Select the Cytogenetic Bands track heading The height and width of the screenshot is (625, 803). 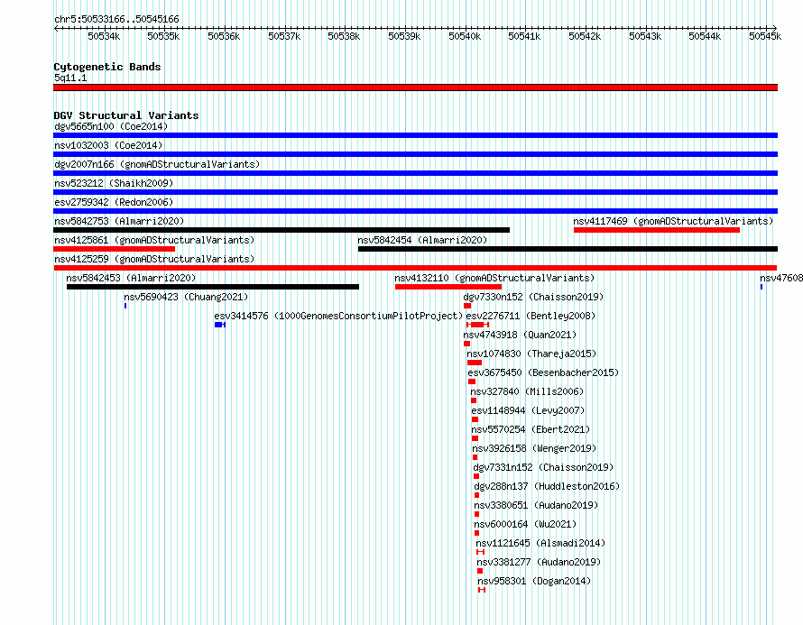point(107,67)
